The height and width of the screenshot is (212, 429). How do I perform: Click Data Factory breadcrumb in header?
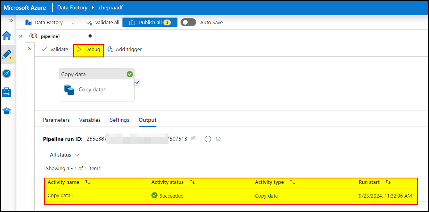72,7
